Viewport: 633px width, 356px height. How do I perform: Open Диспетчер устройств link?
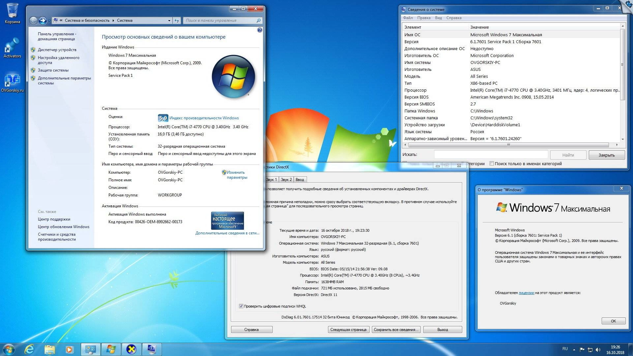pos(57,50)
